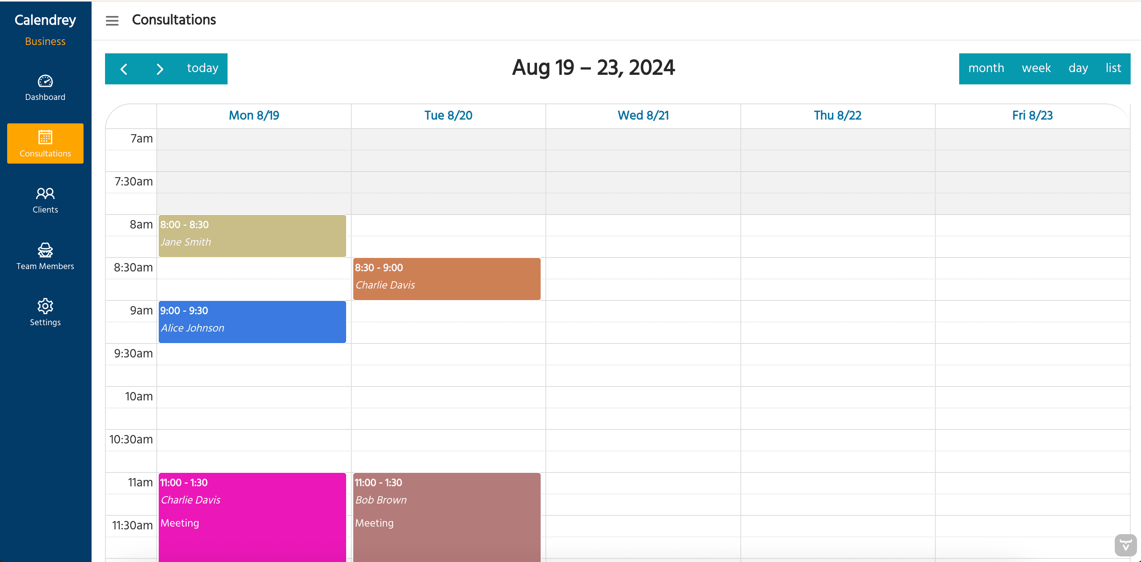Select Friday 8/23 column header
The height and width of the screenshot is (562, 1141).
[1032, 116]
